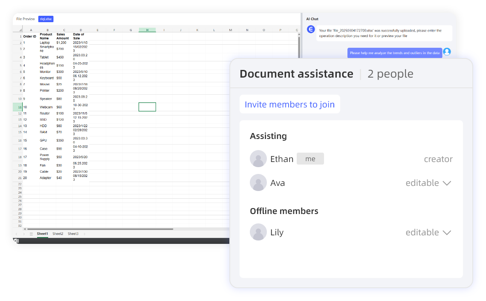The width and height of the screenshot is (486, 301).
Task: Click the AI Chat assistant logo icon
Action: [x=310, y=29]
